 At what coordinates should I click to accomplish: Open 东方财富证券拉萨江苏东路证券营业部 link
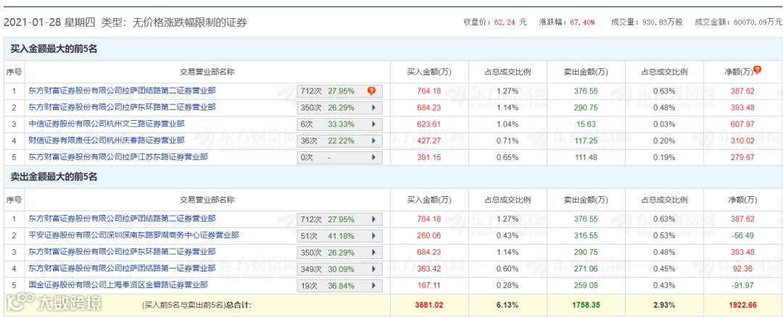(x=118, y=156)
